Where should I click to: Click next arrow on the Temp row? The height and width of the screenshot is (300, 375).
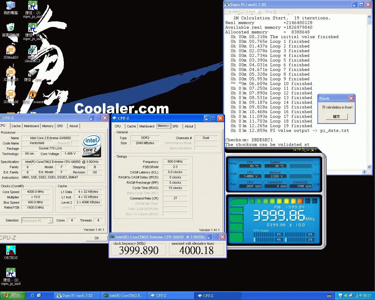click(318, 164)
